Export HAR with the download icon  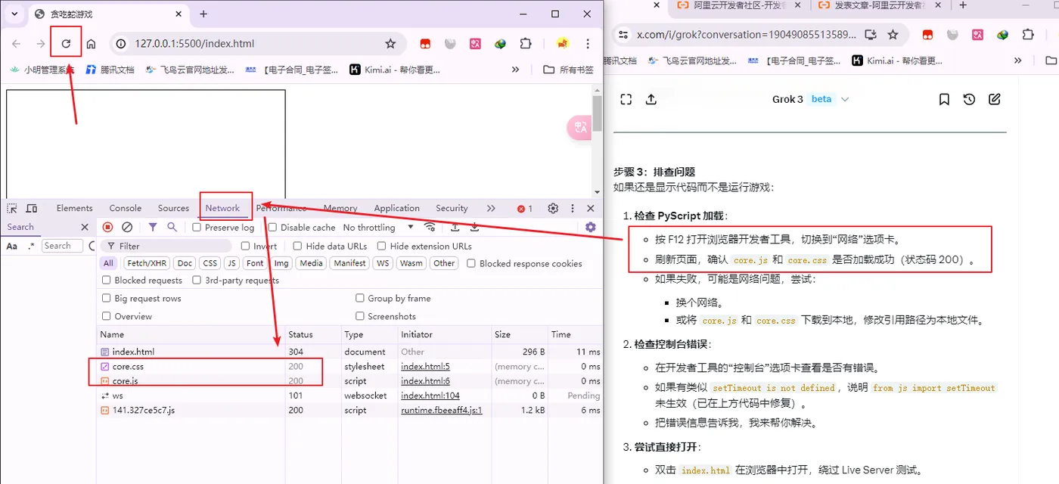[x=474, y=227]
